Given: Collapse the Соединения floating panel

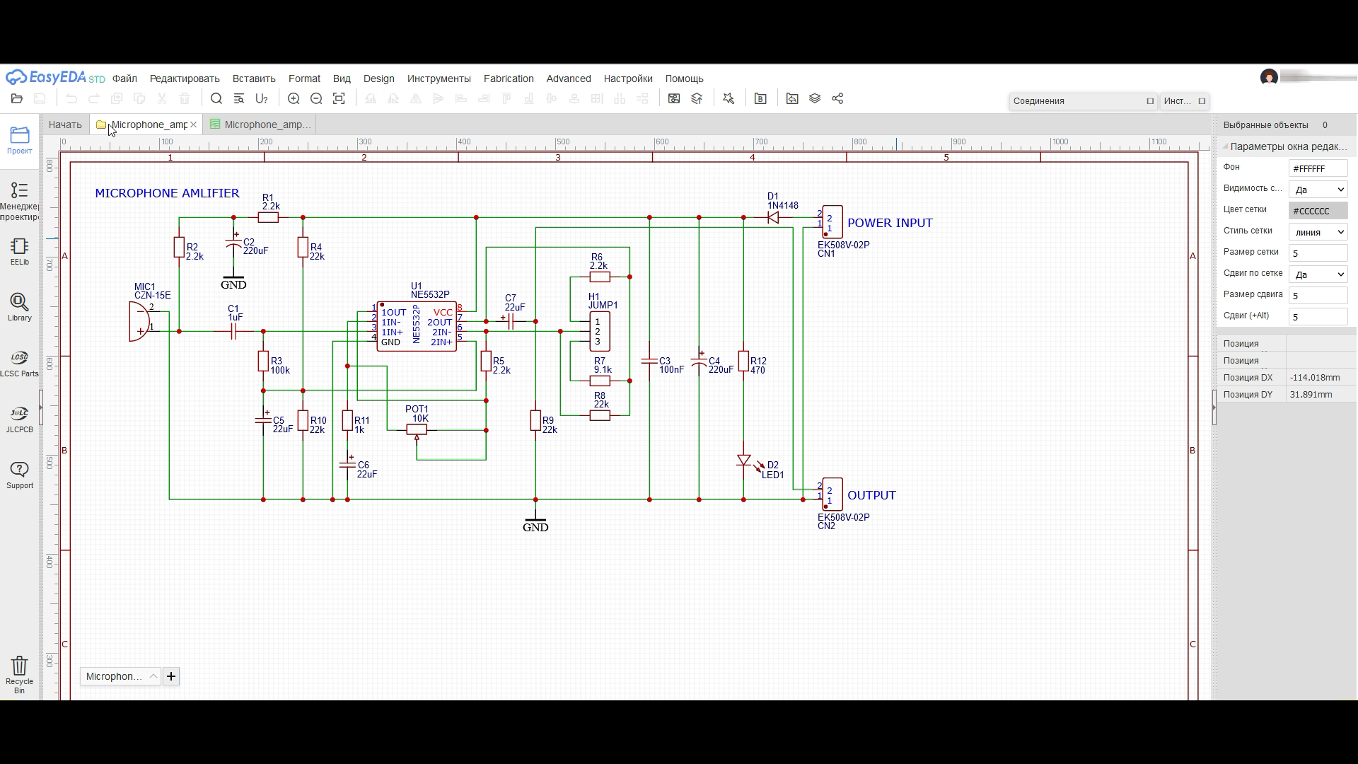Looking at the screenshot, I should coord(1150,101).
